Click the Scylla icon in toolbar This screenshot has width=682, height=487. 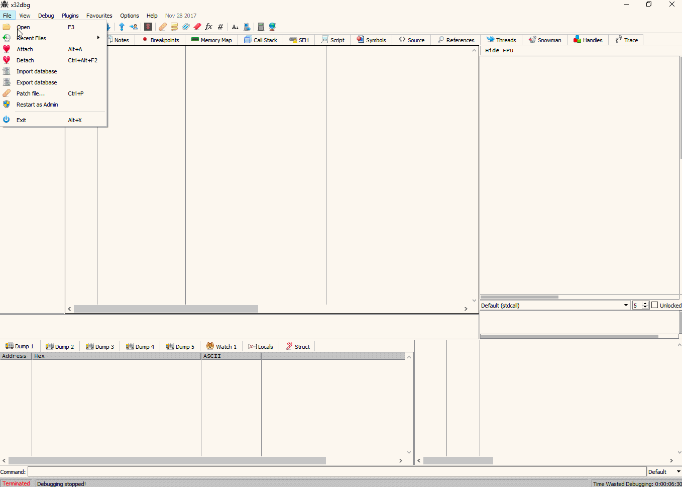(148, 27)
